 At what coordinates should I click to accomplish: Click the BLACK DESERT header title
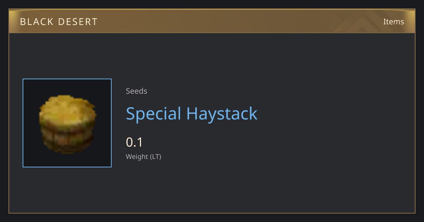59,22
